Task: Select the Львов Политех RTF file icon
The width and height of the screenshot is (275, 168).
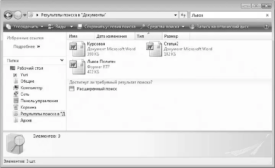Action: pos(76,66)
